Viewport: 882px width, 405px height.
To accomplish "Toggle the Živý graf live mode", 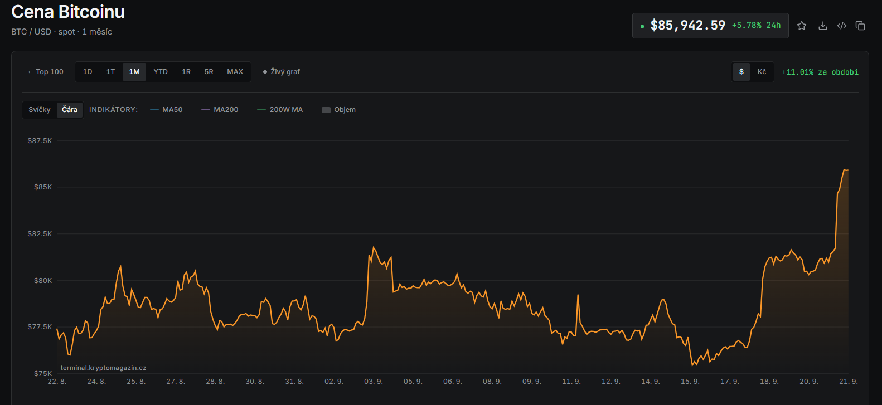I will pyautogui.click(x=282, y=72).
